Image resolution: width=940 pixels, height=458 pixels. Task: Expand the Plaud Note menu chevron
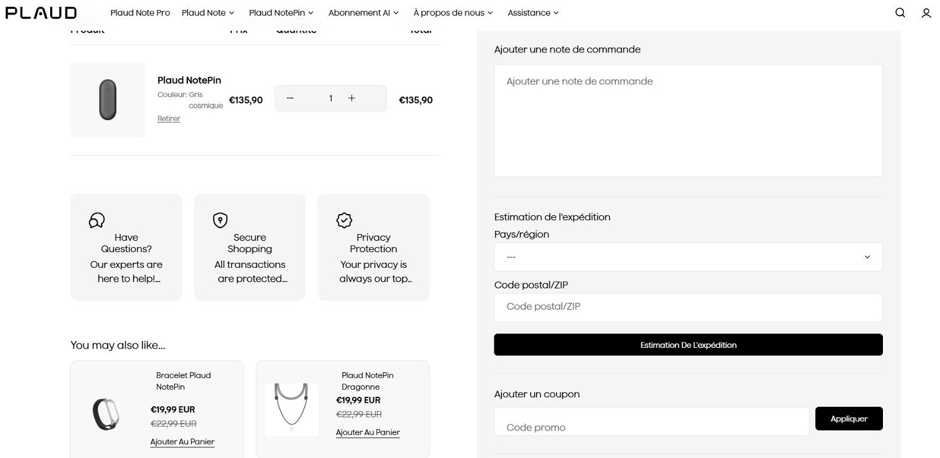pos(231,13)
